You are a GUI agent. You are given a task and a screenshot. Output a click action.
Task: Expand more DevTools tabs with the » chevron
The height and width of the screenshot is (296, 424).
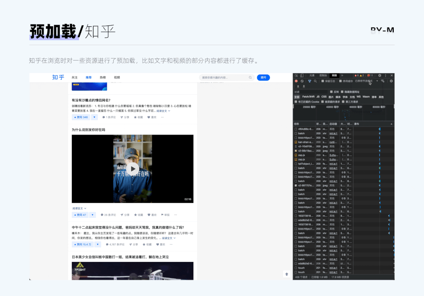point(342,76)
